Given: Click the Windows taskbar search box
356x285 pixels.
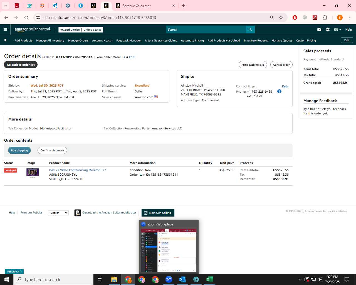Looking at the screenshot, I should (53, 279).
